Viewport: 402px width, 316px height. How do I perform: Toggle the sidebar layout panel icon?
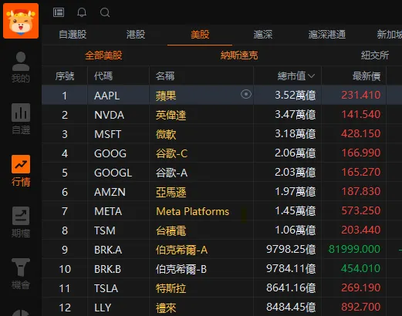pos(59,12)
